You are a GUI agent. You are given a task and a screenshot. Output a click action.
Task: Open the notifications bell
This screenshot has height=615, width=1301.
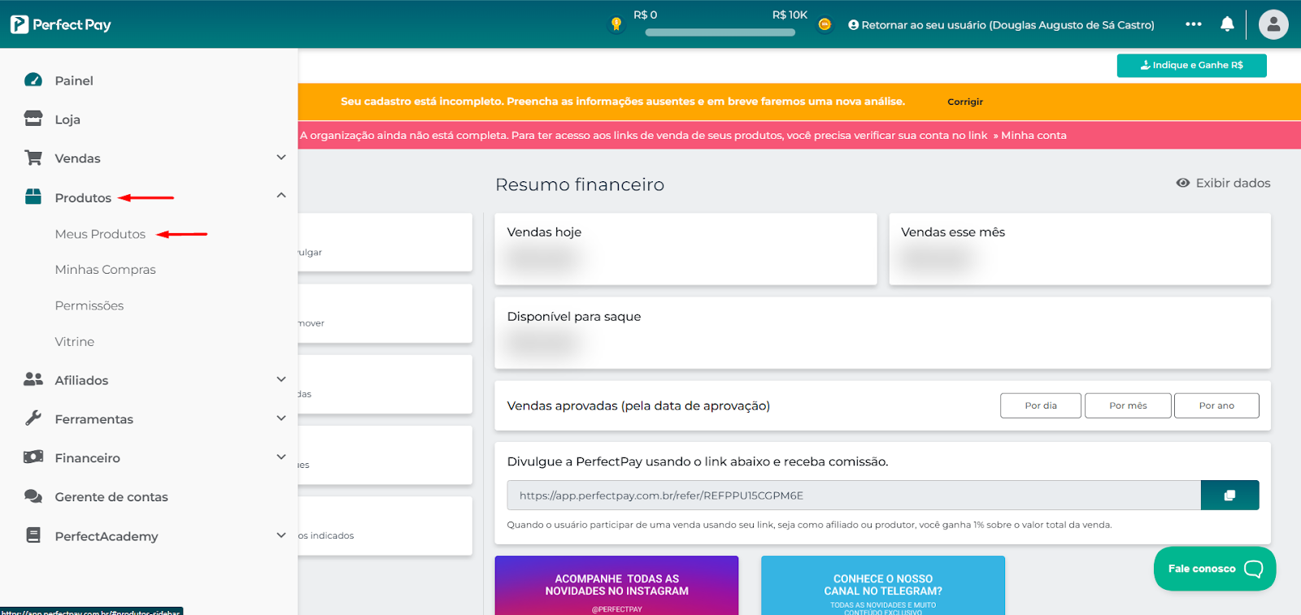tap(1227, 24)
